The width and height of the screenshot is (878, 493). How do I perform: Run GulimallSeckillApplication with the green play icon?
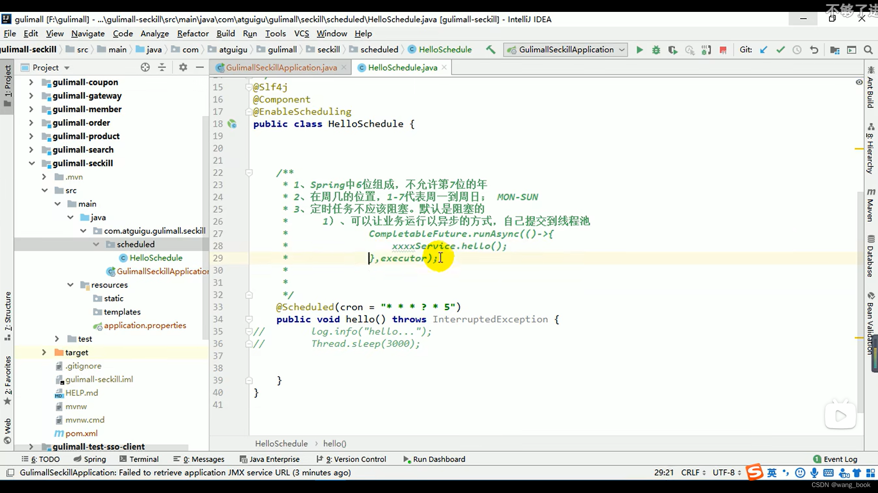[x=640, y=50]
